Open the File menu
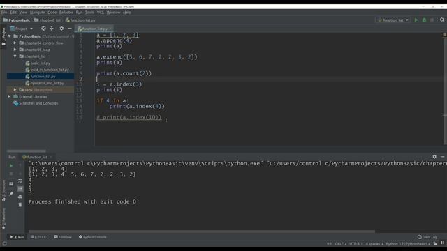This screenshot has width=447, height=251. tap(4, 13)
